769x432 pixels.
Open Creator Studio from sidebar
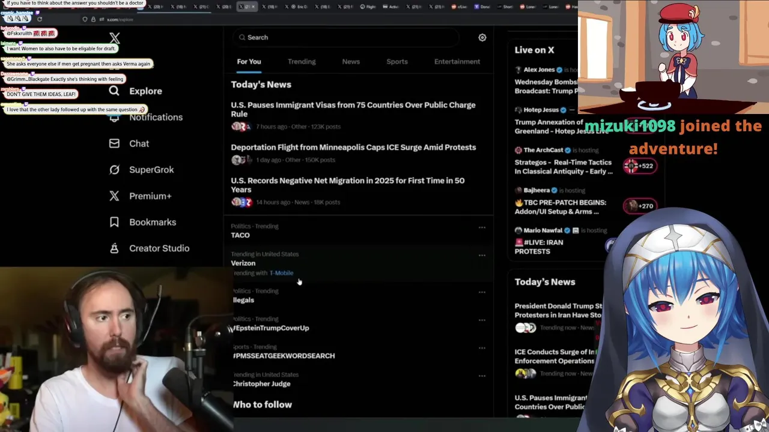pos(159,248)
